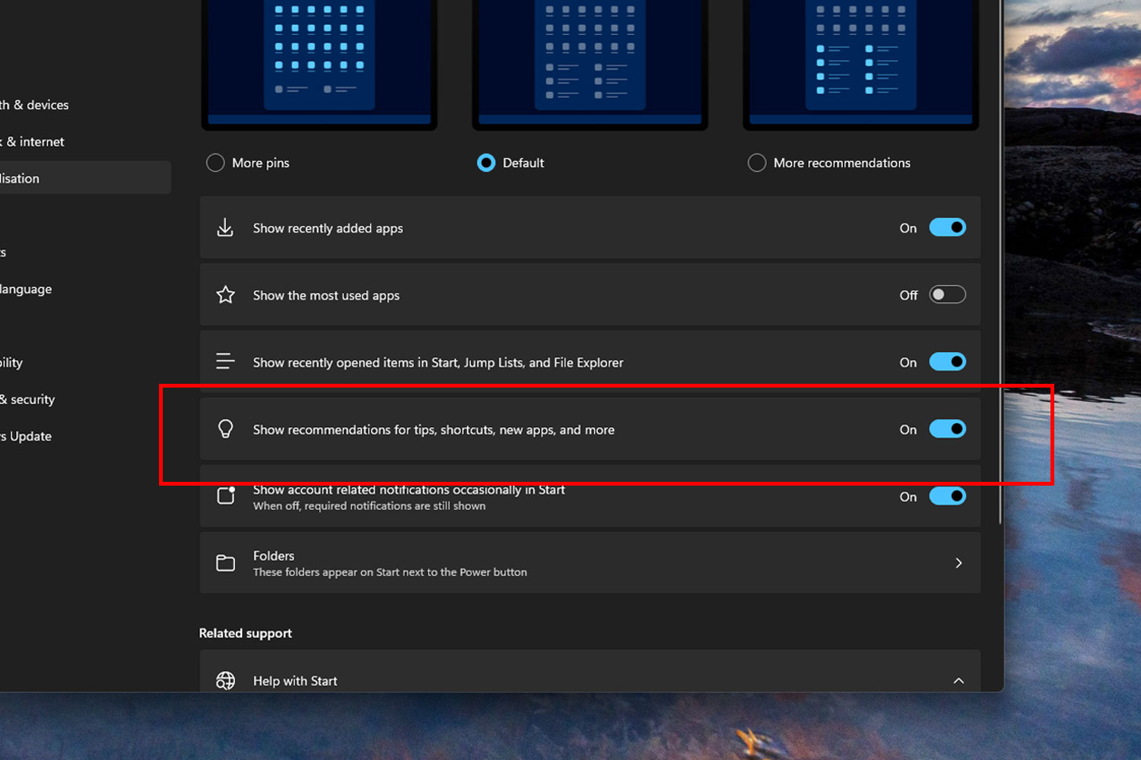Open Folders settings via the chevron arrow

coord(958,563)
